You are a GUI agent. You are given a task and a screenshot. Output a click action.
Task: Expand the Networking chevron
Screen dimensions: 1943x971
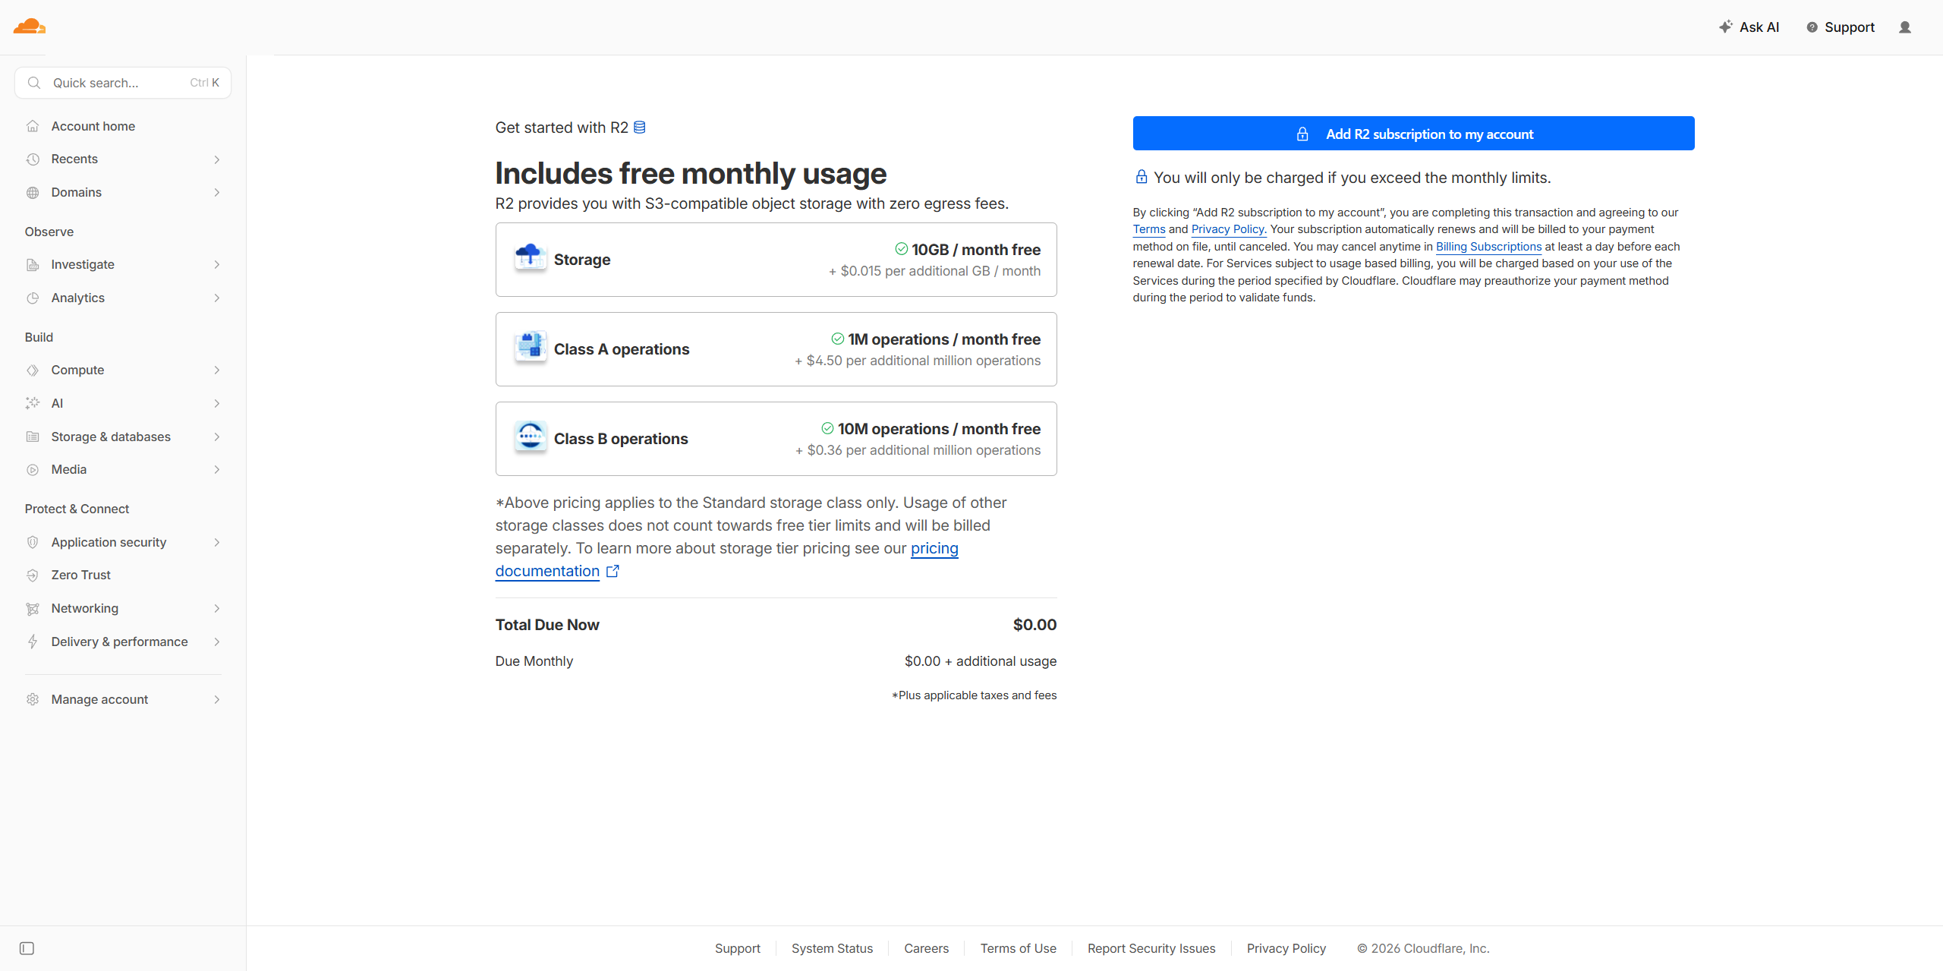coord(217,609)
